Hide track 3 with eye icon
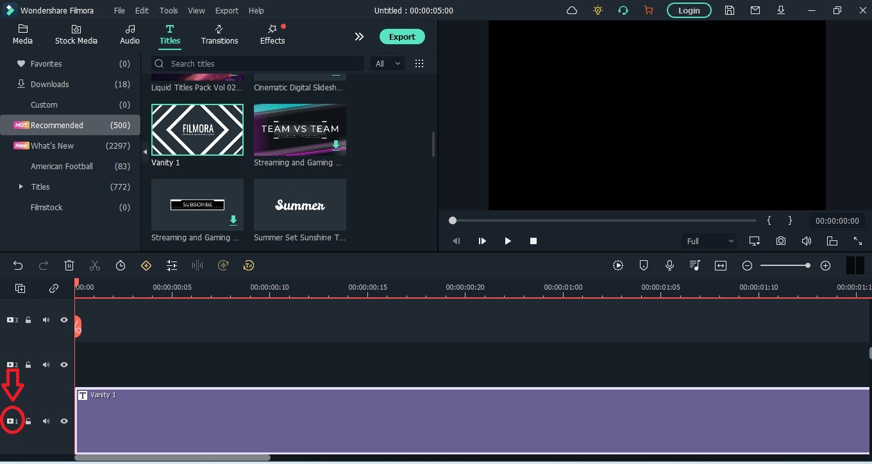872x464 pixels. 64,320
